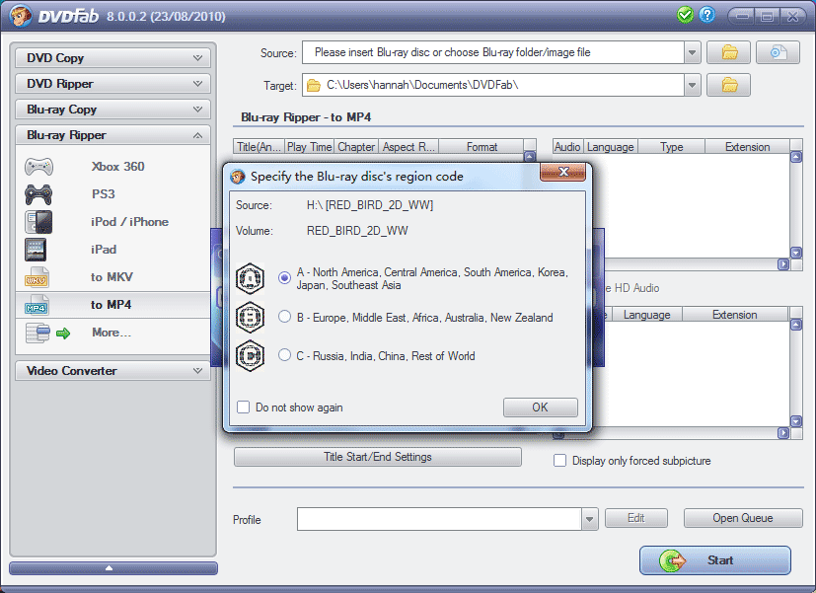Click the subtitle list scroll up arrow

(x=795, y=325)
